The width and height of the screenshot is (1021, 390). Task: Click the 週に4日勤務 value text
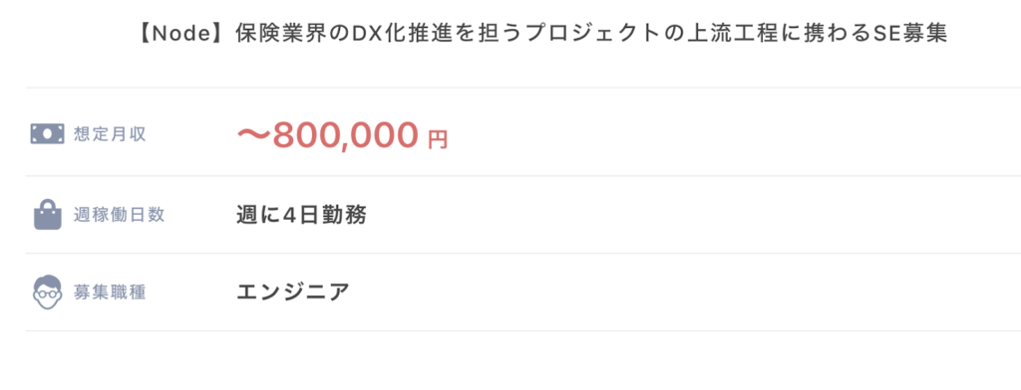click(x=301, y=215)
